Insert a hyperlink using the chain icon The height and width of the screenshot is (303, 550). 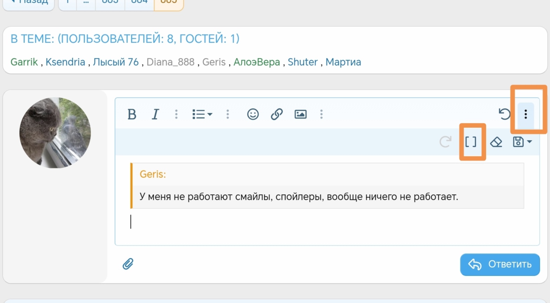tap(277, 114)
